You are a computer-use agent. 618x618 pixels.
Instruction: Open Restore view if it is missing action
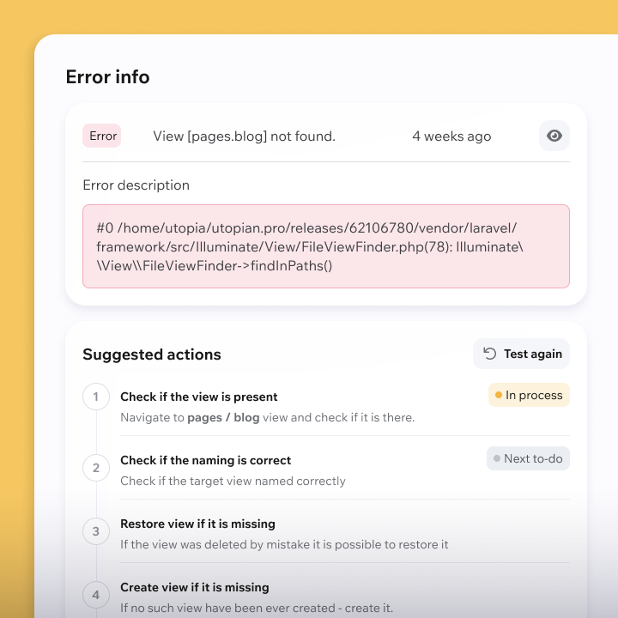(197, 524)
